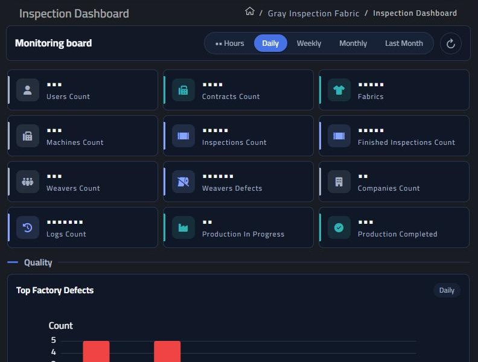Select the Daily tab

point(270,43)
